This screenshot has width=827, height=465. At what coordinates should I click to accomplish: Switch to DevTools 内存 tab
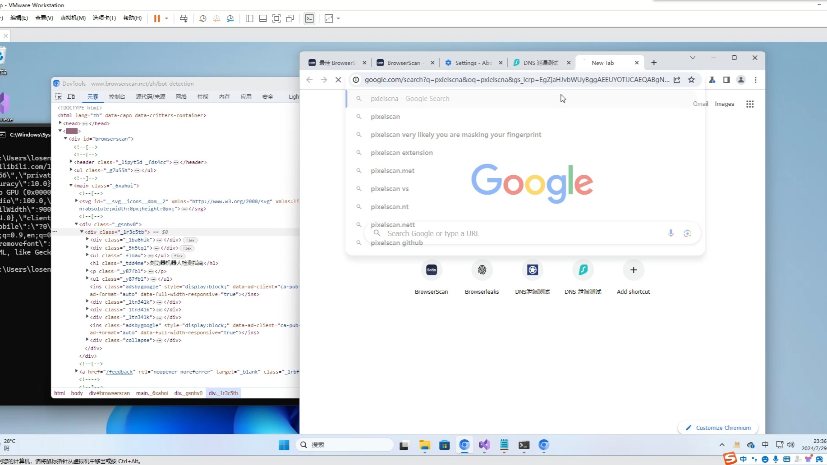click(x=225, y=97)
